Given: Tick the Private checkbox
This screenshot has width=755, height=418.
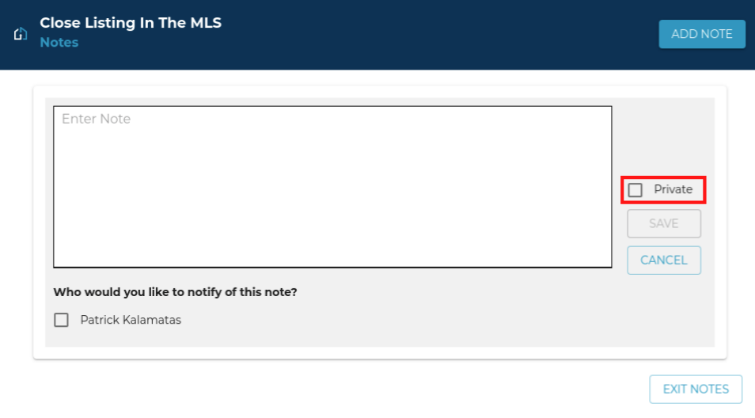Looking at the screenshot, I should coord(635,190).
